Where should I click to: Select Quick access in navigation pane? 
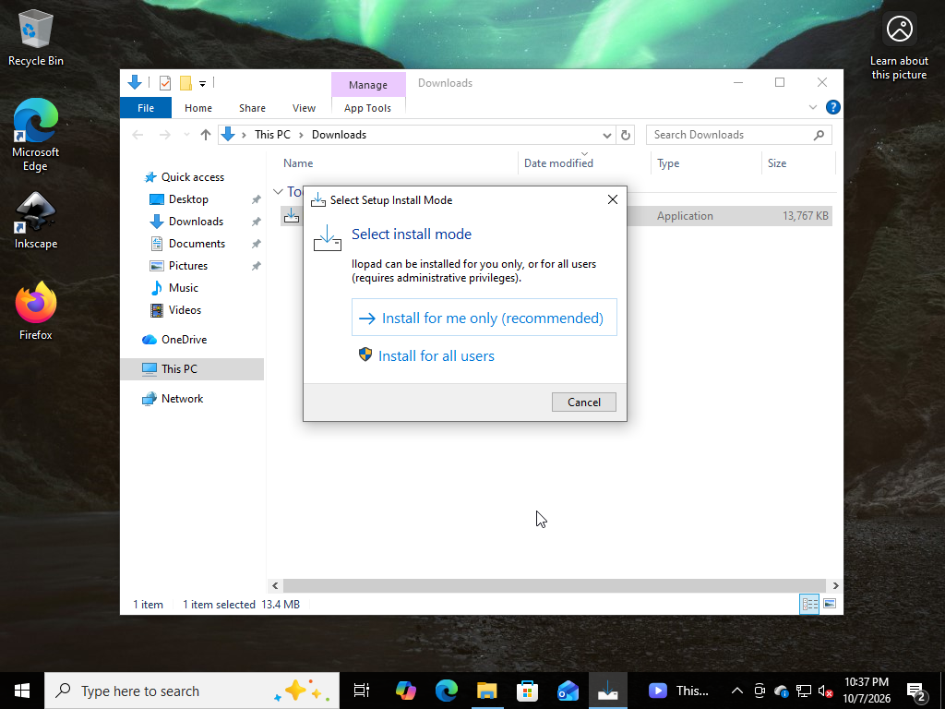(x=192, y=176)
